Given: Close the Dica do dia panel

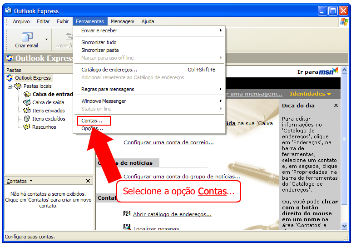Looking at the screenshot, I should [x=336, y=106].
